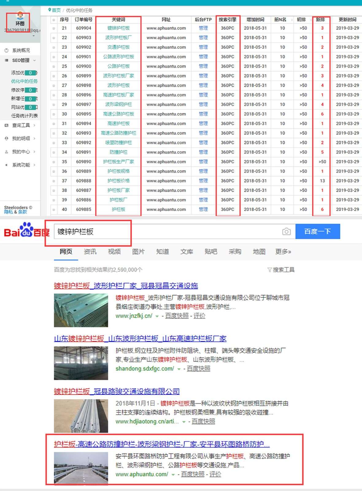Tick the checkbox for order 609893

(x=54, y=133)
